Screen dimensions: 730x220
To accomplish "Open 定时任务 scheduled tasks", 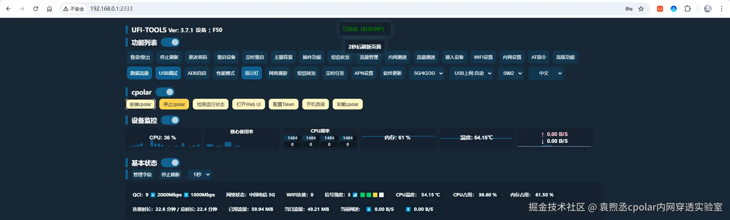I will (x=335, y=73).
